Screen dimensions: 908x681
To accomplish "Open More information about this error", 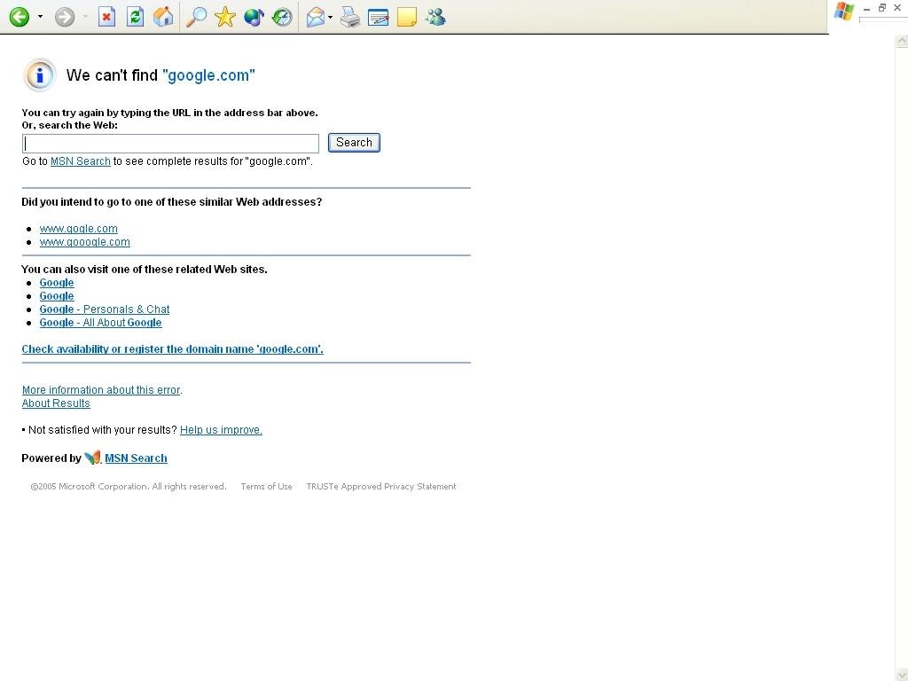I will tap(102, 390).
